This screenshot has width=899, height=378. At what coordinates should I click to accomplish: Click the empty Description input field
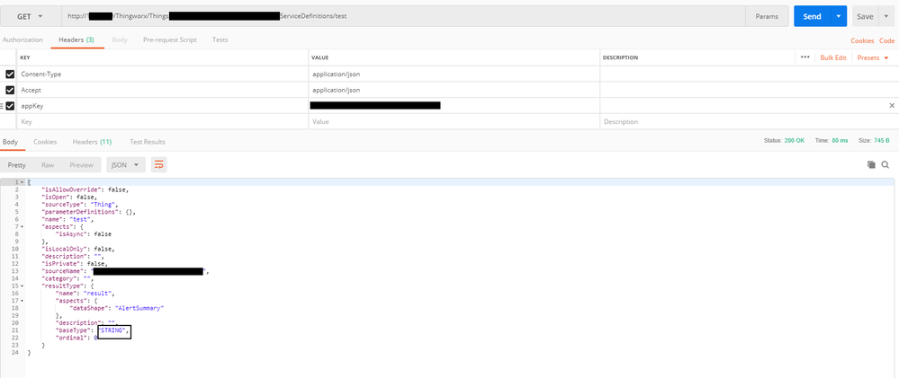tap(748, 122)
